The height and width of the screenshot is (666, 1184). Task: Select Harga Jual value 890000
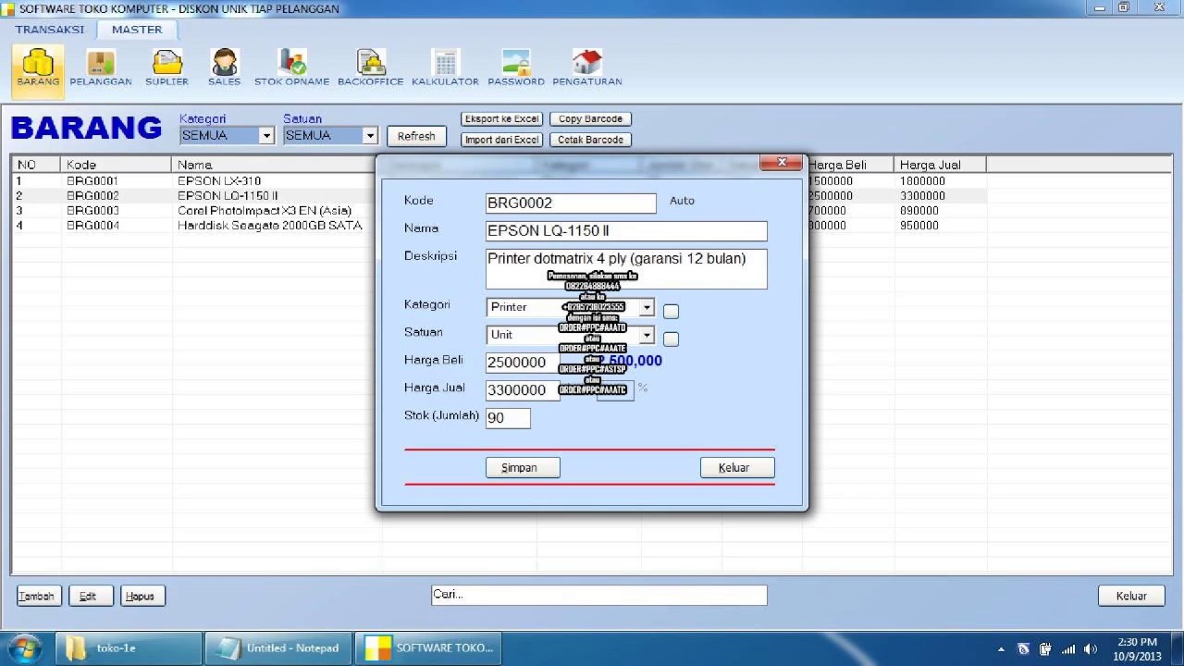click(919, 211)
